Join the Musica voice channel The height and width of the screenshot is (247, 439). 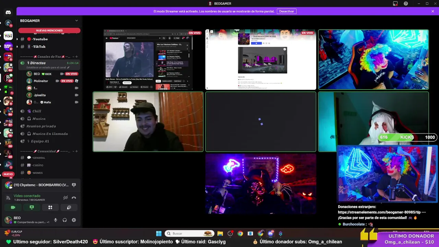pyautogui.click(x=49, y=119)
